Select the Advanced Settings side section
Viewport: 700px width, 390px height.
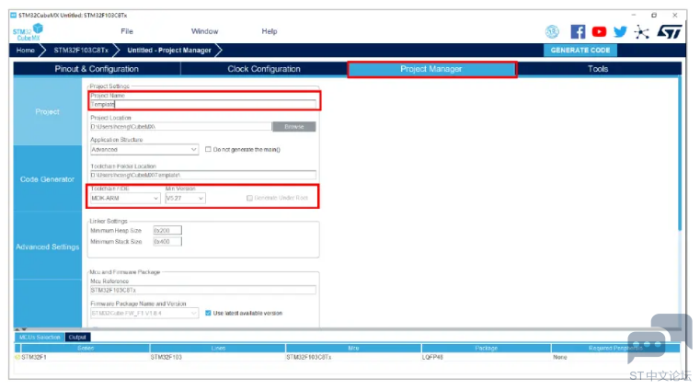pyautogui.click(x=47, y=247)
